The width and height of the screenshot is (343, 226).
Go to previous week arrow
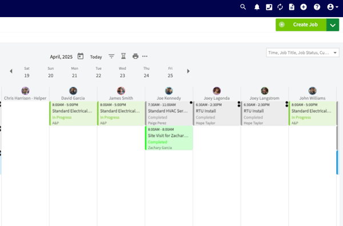click(x=11, y=71)
